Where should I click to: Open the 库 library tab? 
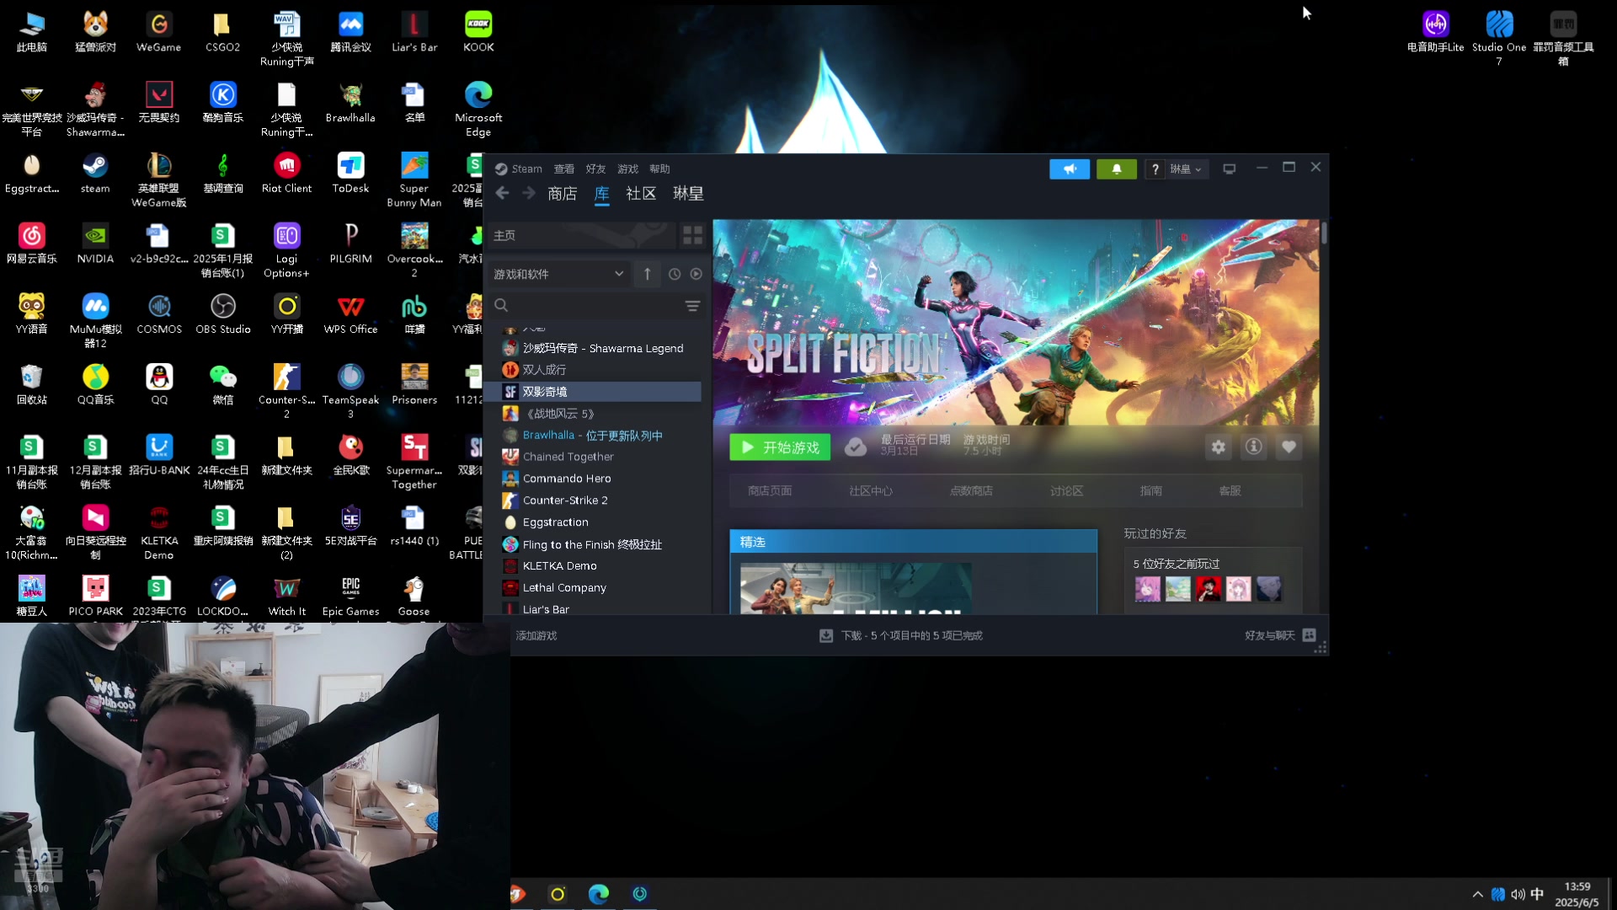pos(601,194)
